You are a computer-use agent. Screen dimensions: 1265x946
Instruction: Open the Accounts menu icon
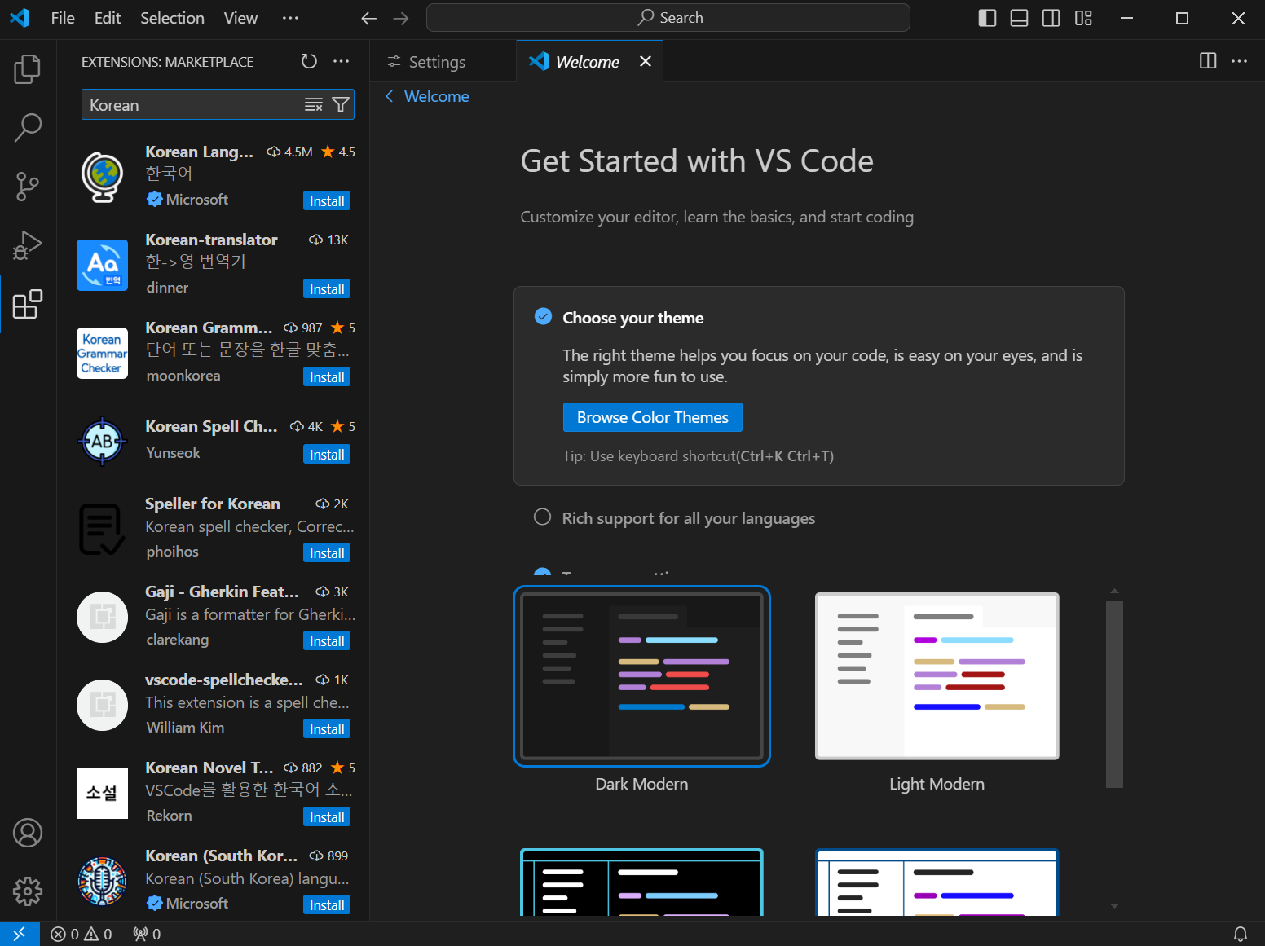tap(28, 833)
